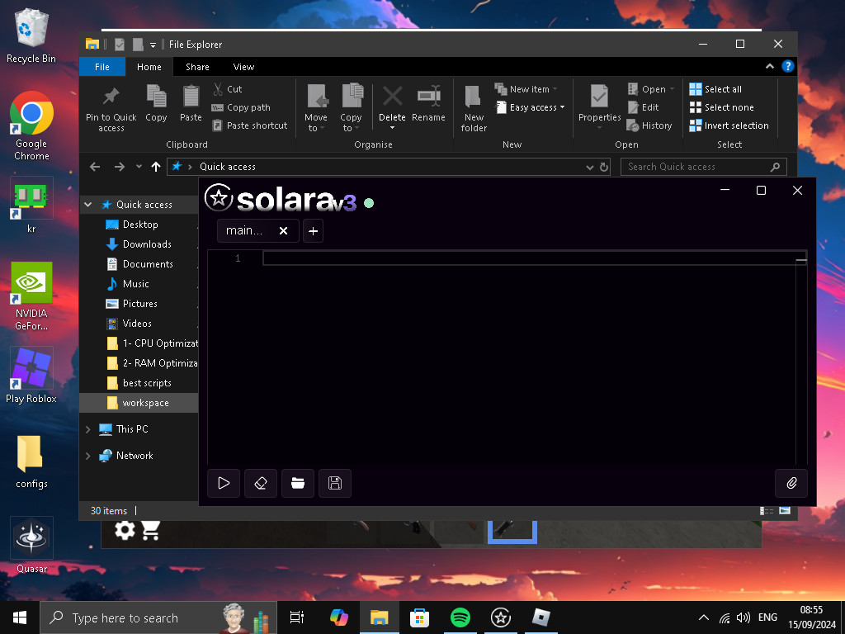
Task: Open the Easy access dropdown
Action: point(531,107)
